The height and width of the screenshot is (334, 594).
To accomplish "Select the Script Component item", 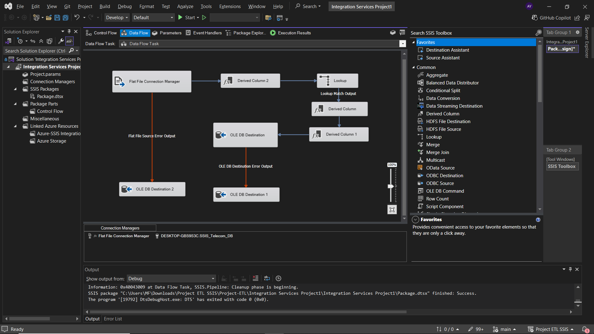I will [445, 206].
